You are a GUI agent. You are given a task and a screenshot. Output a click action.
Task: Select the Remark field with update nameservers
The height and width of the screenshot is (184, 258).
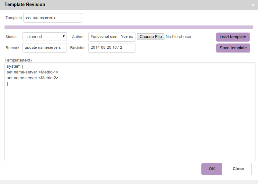(x=44, y=48)
